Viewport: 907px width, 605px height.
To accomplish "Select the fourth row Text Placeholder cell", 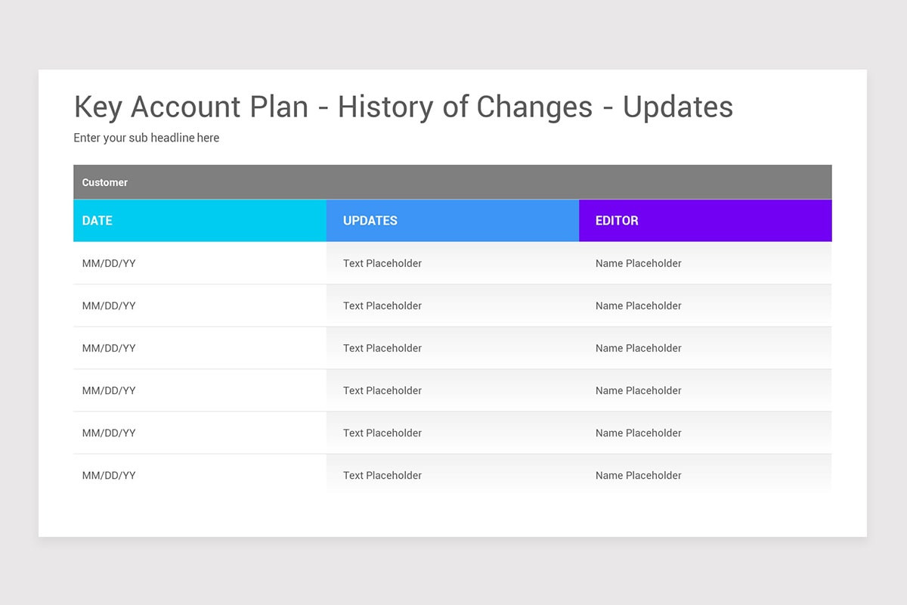I will point(382,390).
